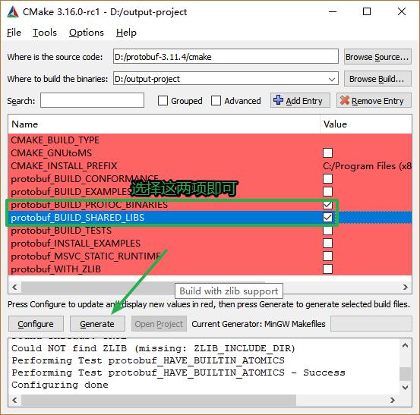The width and height of the screenshot is (420, 415).
Task: Edit the C:/Program Files install prefix value
Action: coord(366,166)
